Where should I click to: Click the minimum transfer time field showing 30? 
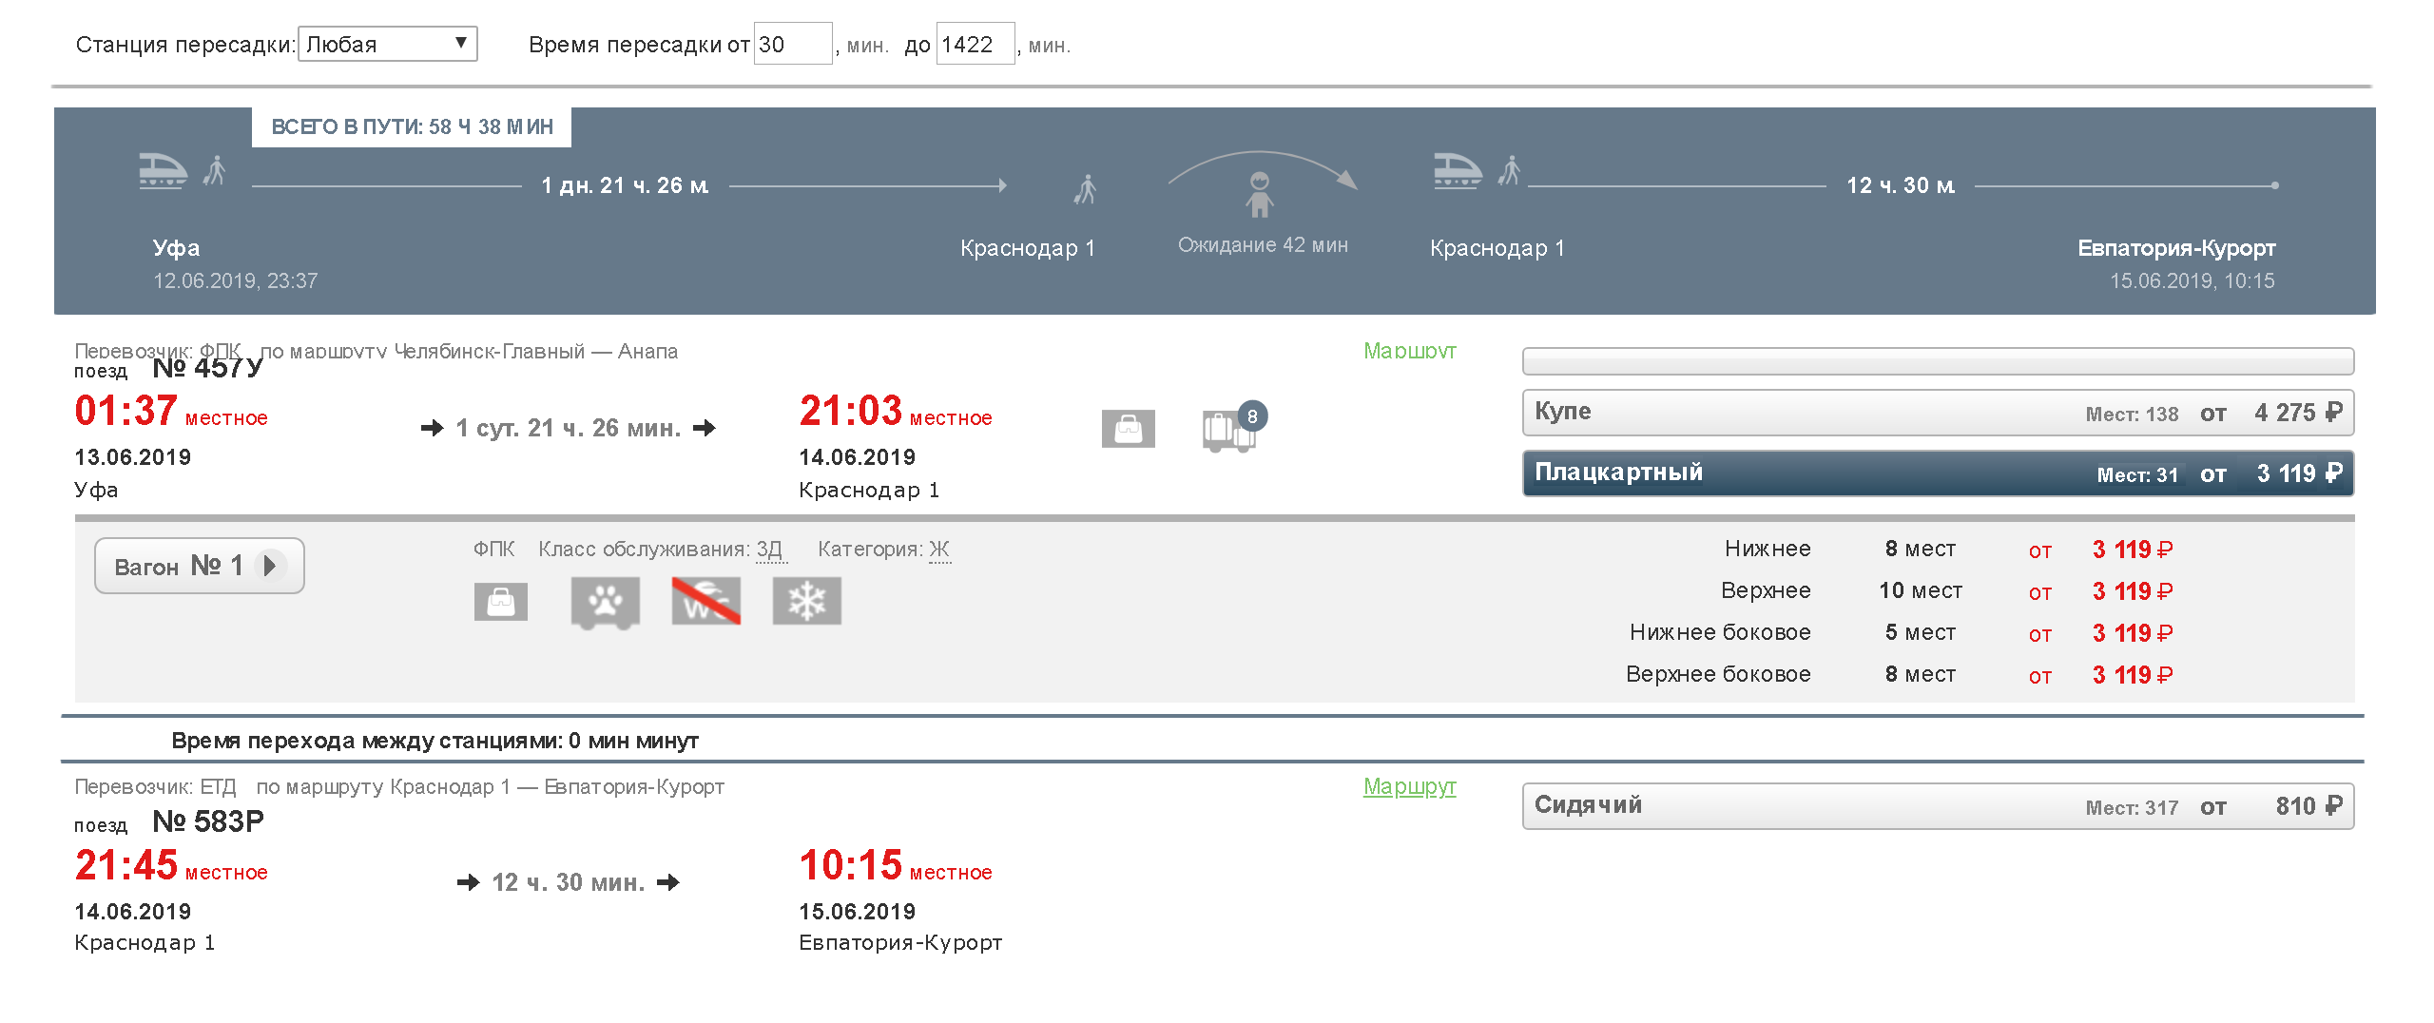(x=793, y=44)
